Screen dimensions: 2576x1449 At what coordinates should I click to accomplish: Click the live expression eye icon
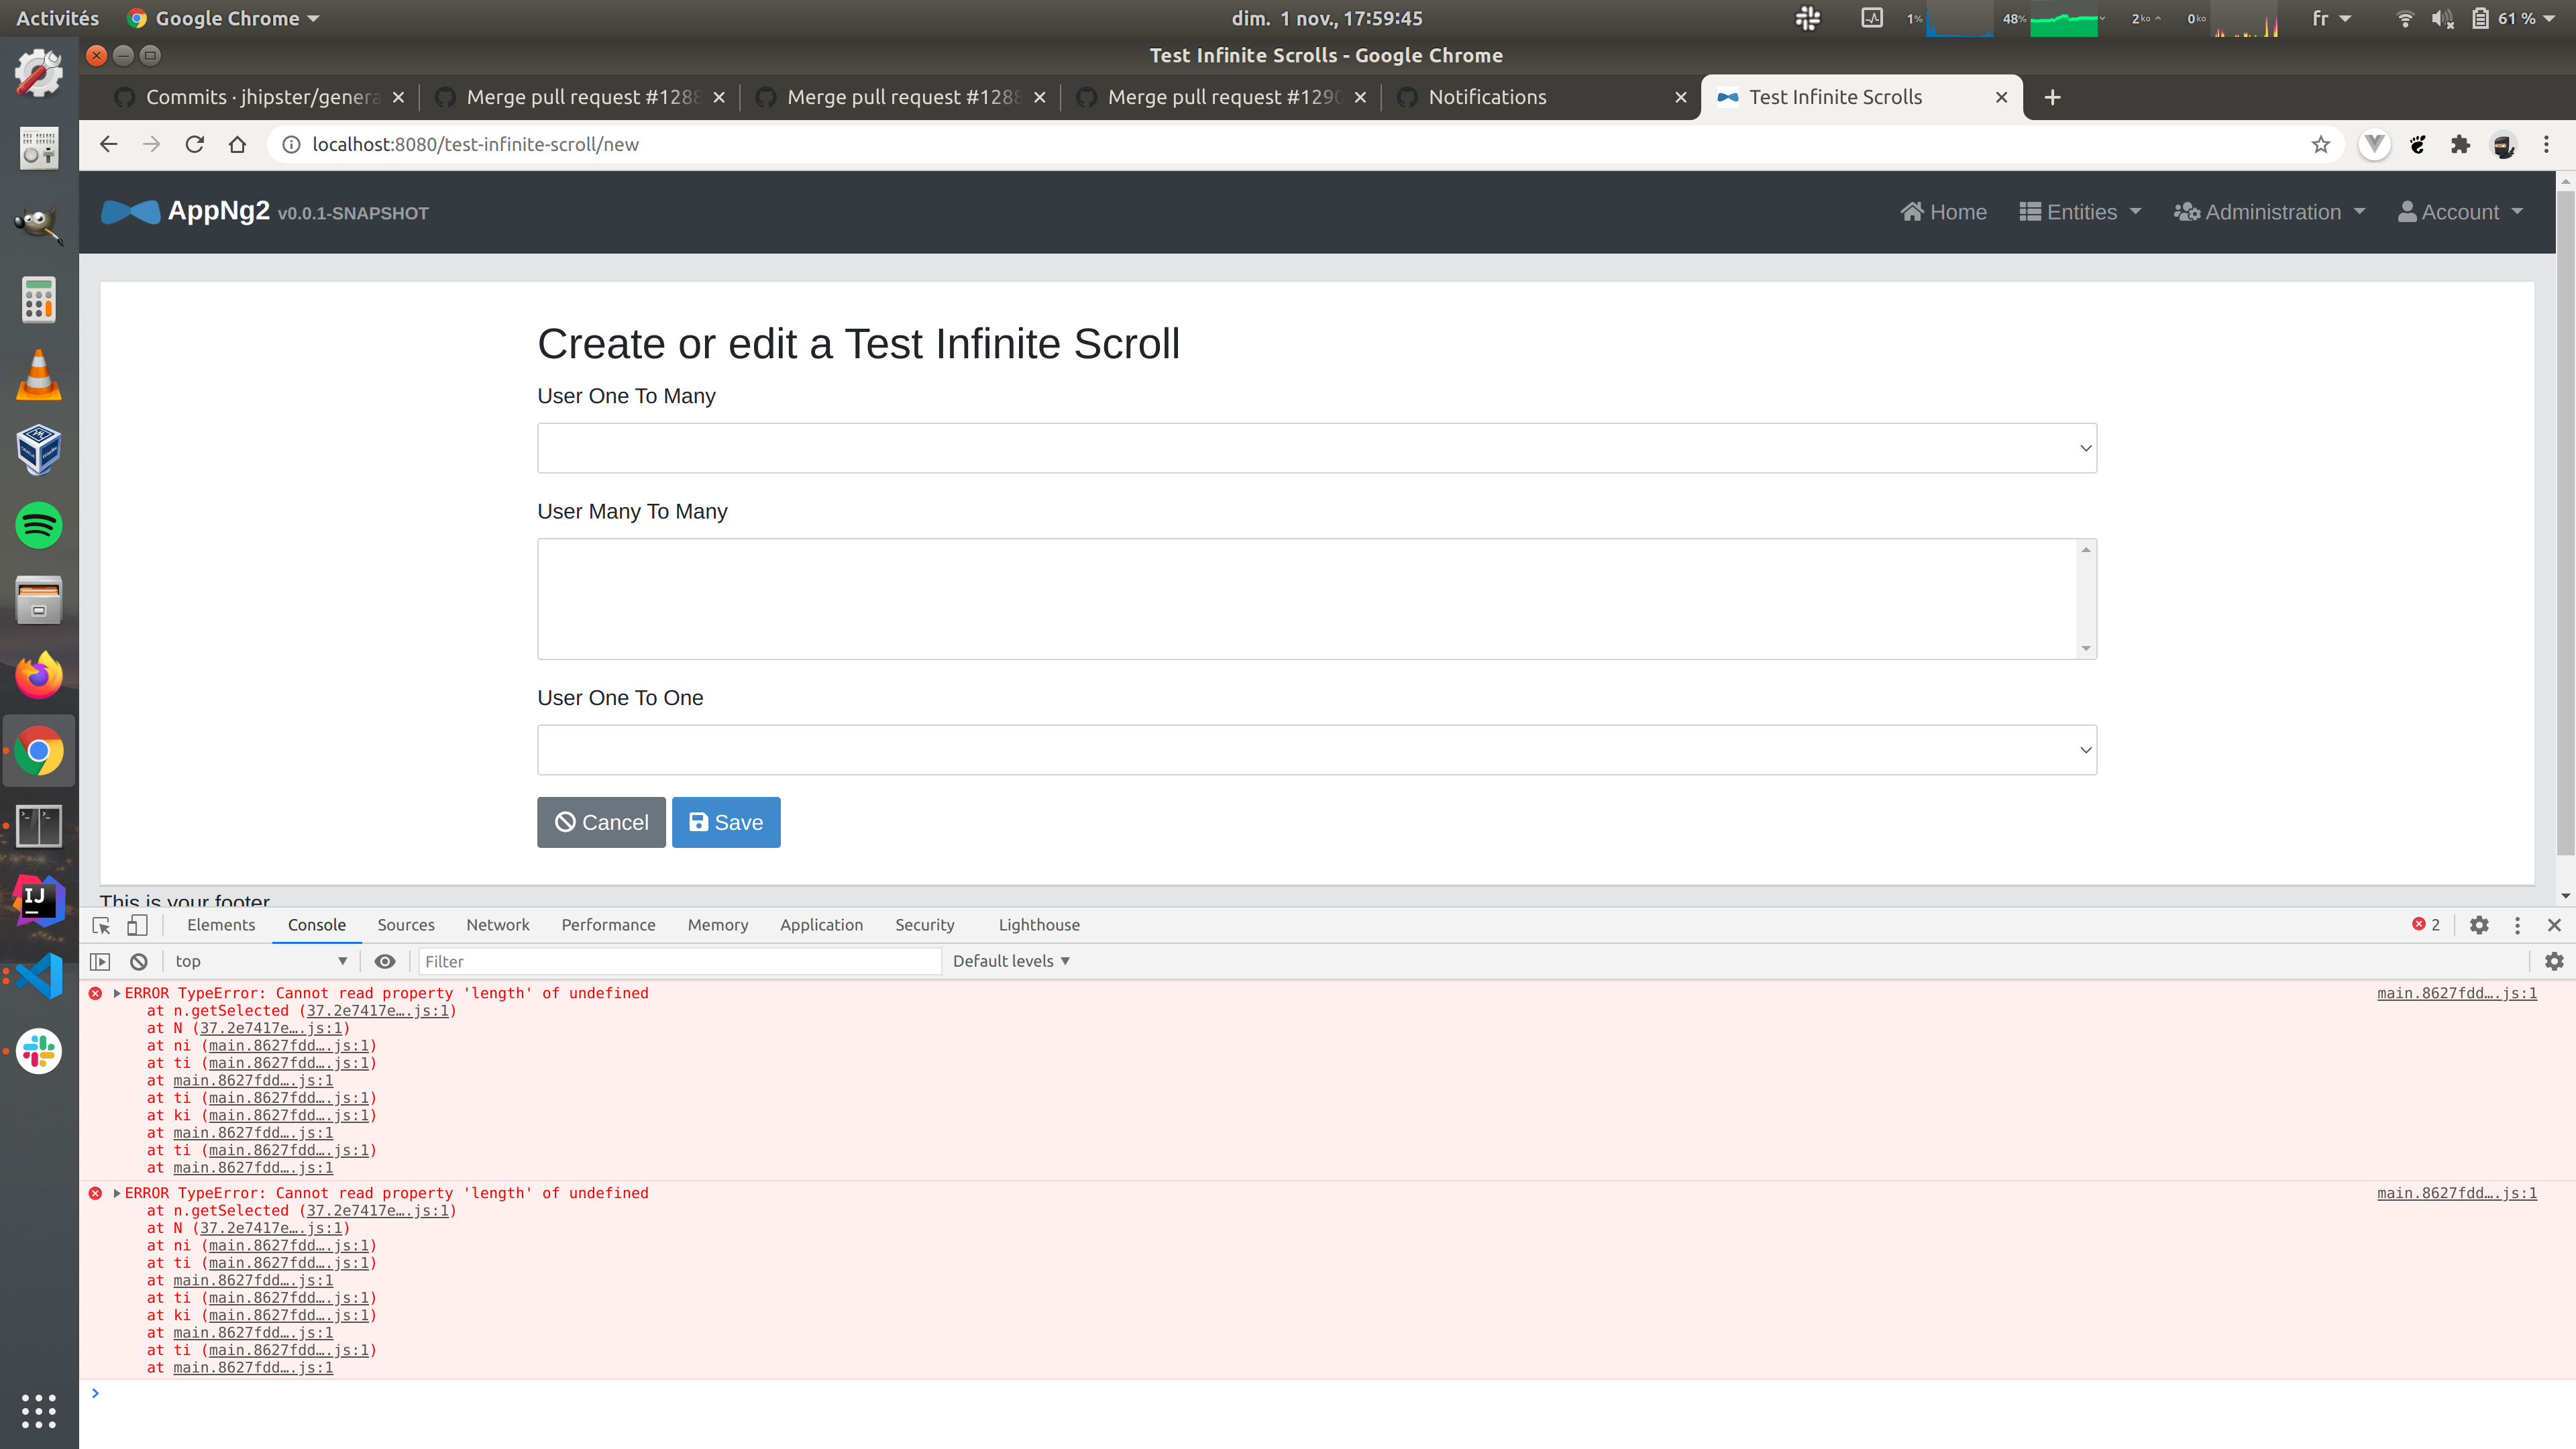coord(385,961)
